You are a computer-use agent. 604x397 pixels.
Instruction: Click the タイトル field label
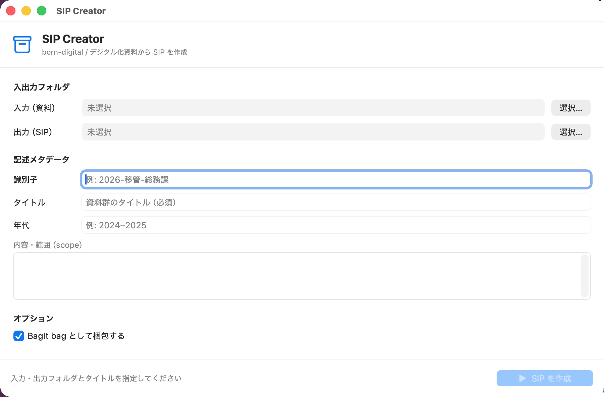point(30,203)
